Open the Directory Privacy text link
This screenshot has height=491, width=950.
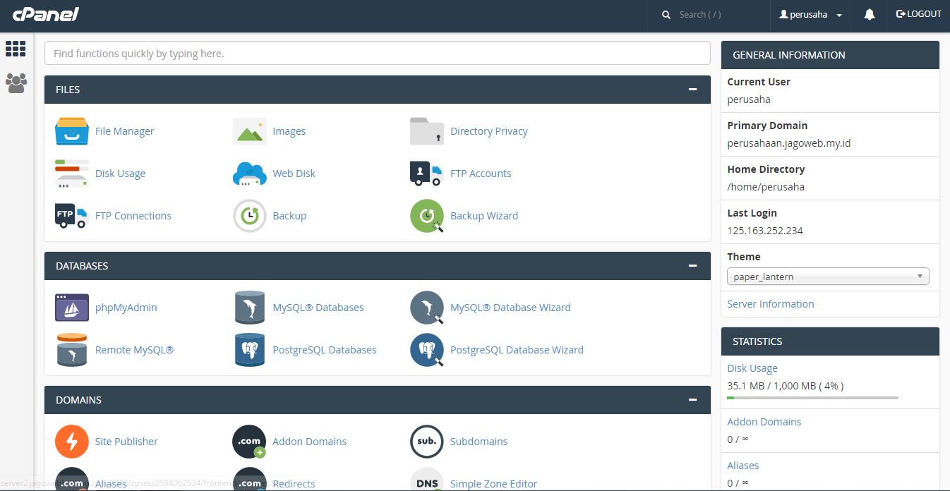tap(489, 131)
